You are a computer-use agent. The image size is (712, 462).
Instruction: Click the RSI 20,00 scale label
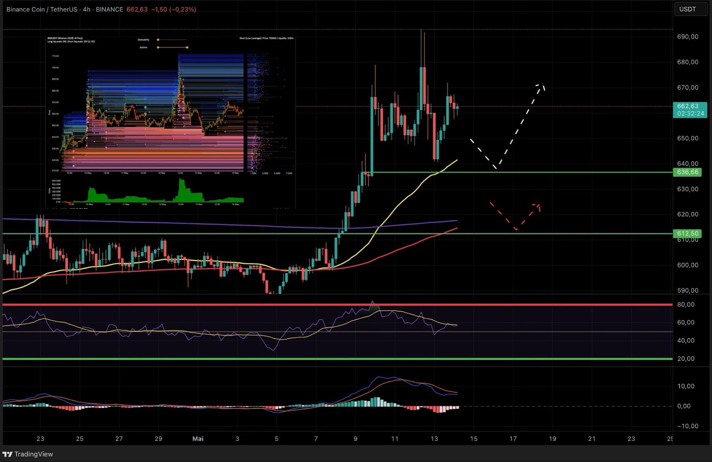[x=686, y=358]
